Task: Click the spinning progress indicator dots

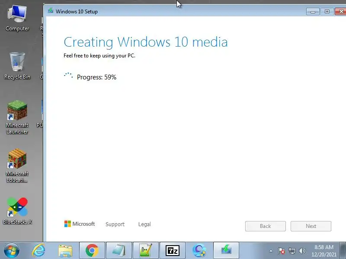Action: pyautogui.click(x=68, y=76)
